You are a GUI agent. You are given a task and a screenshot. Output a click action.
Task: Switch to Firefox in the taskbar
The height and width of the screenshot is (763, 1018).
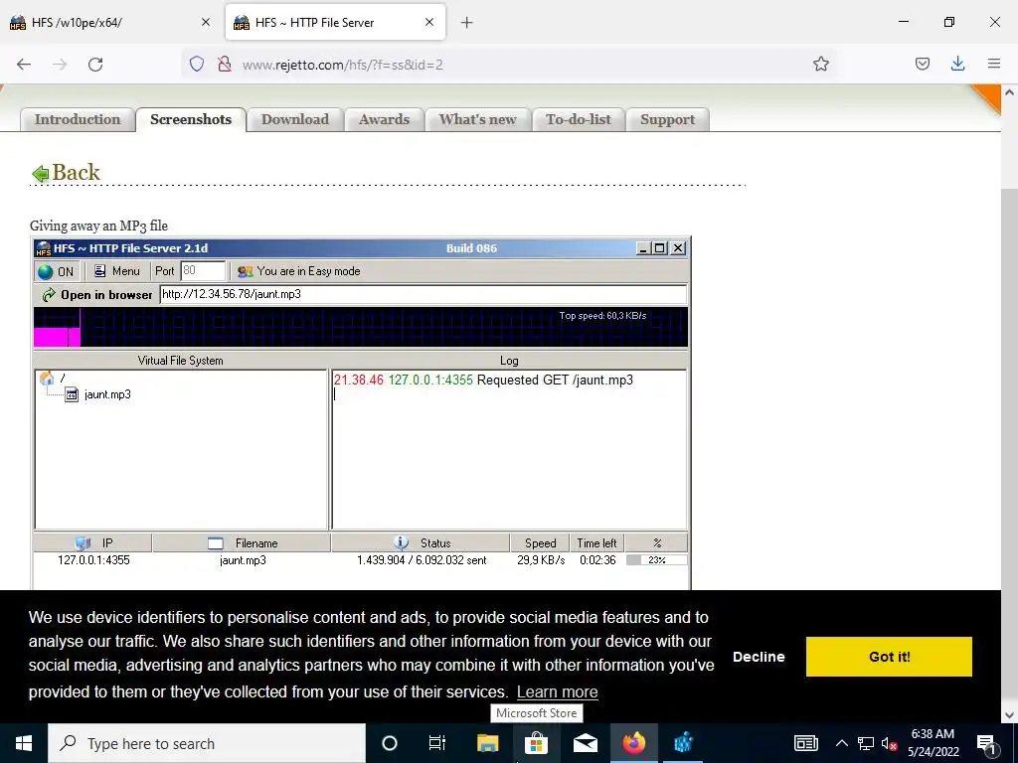point(633,743)
